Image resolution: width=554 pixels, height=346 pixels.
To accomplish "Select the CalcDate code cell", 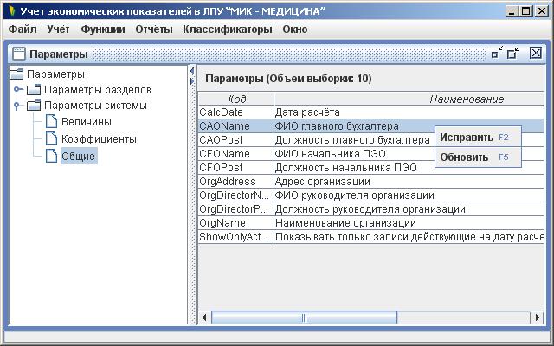I will point(236,112).
